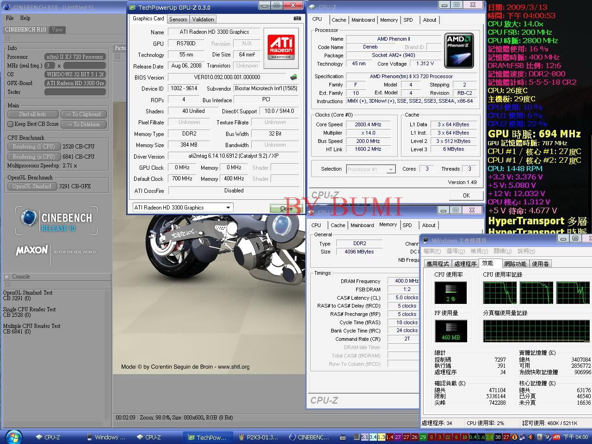592x444 pixels.
Task: Click the Windows Start orb
Action: 14,436
